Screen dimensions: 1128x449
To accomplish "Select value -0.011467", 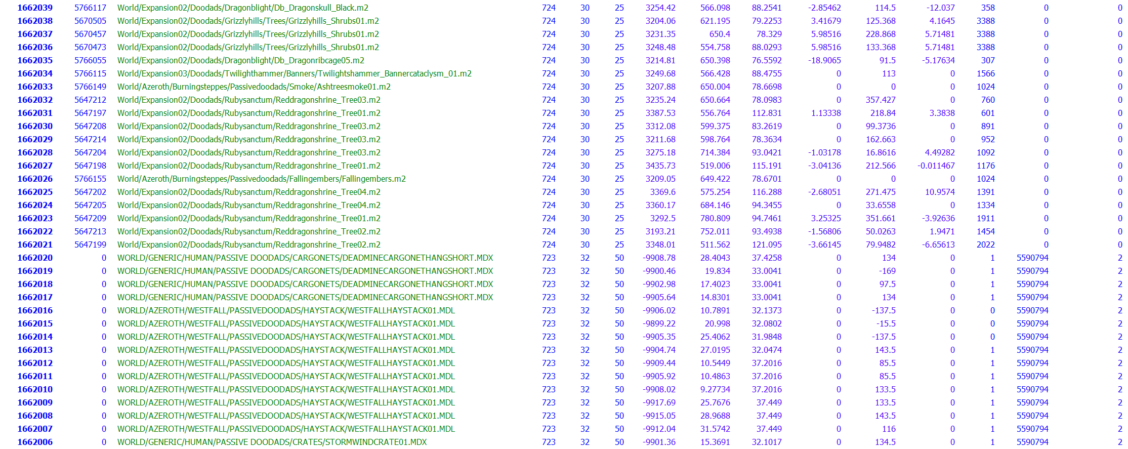I will 936,166.
